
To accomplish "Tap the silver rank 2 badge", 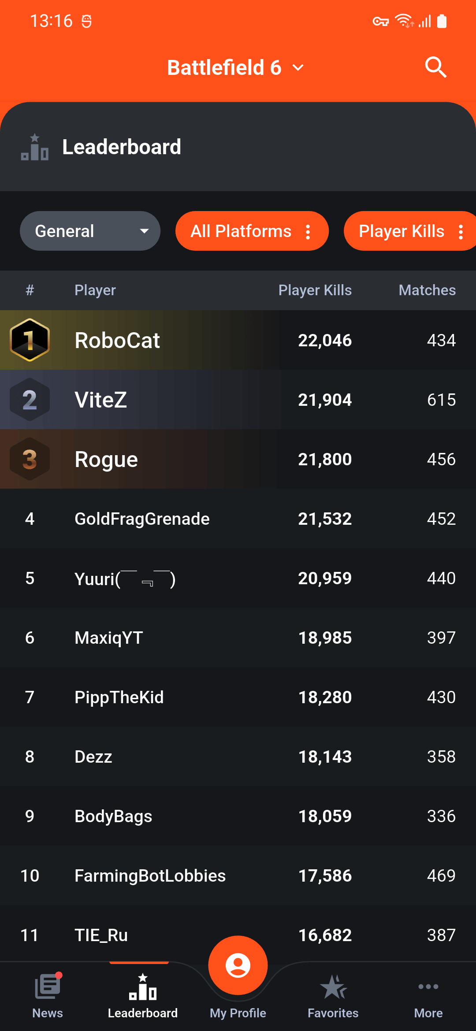I will tap(30, 400).
